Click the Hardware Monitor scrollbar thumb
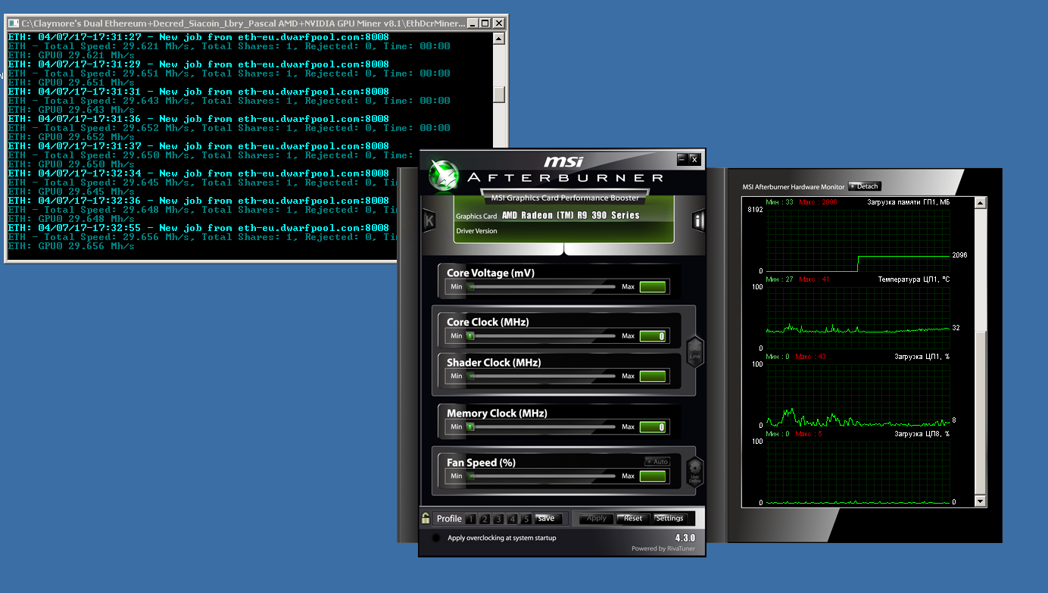This screenshot has height=593, width=1048. pos(981,413)
